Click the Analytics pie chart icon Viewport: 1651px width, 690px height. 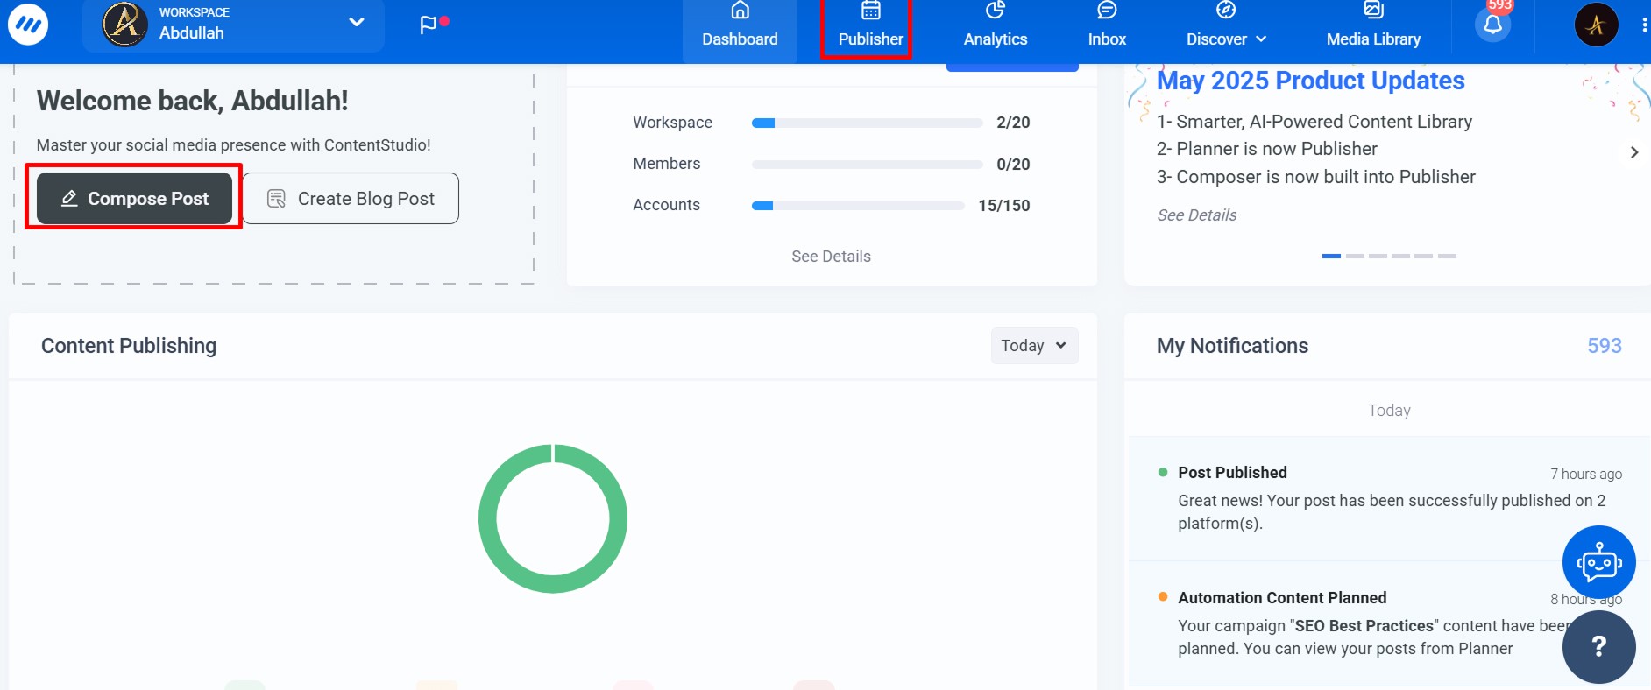(x=996, y=10)
